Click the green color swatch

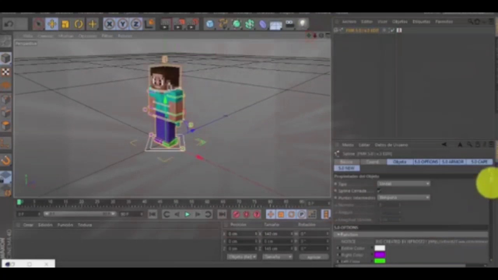coord(380,261)
